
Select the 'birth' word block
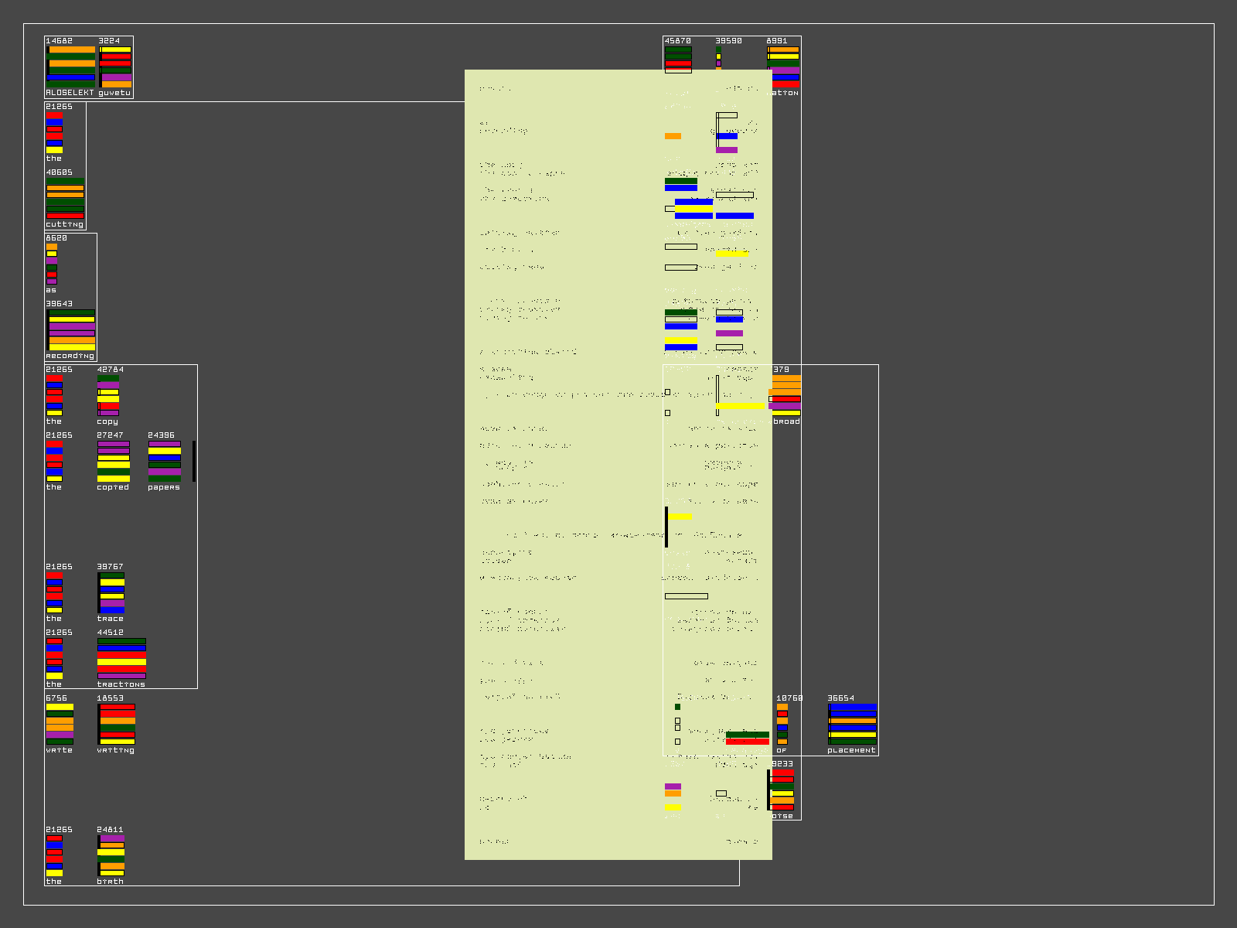coord(111,855)
